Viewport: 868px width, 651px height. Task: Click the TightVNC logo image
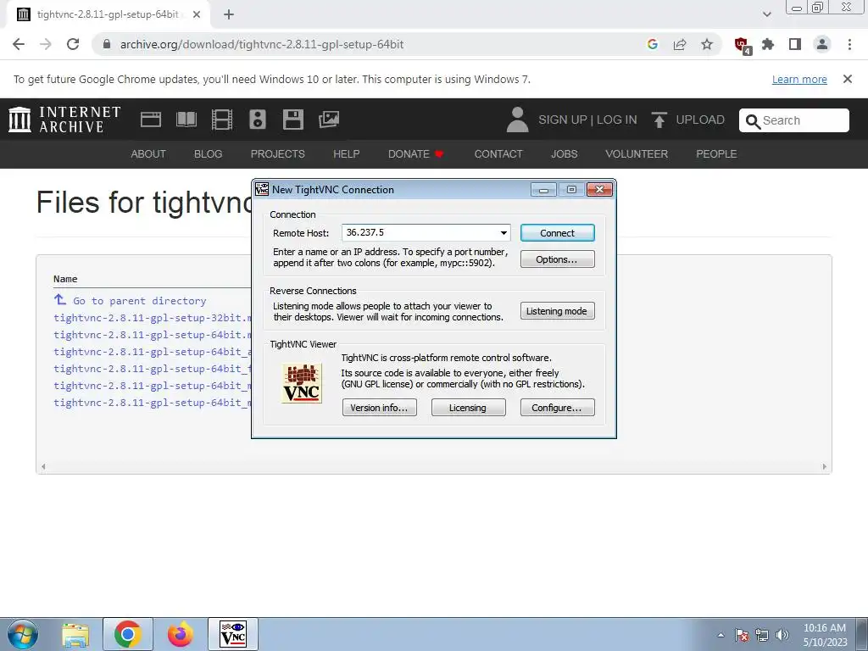[x=302, y=383]
